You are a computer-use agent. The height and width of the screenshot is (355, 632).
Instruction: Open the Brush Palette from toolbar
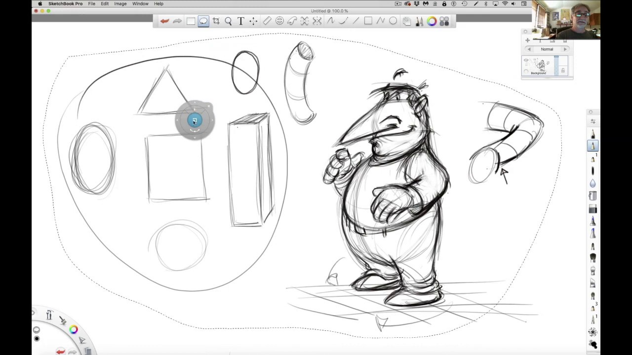419,21
